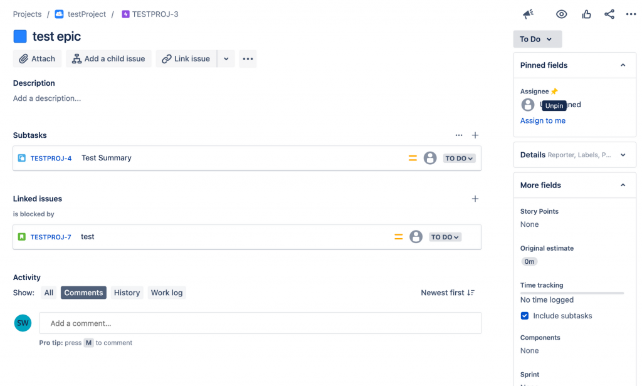
Task: Click the SW user avatar
Action: coord(23,323)
